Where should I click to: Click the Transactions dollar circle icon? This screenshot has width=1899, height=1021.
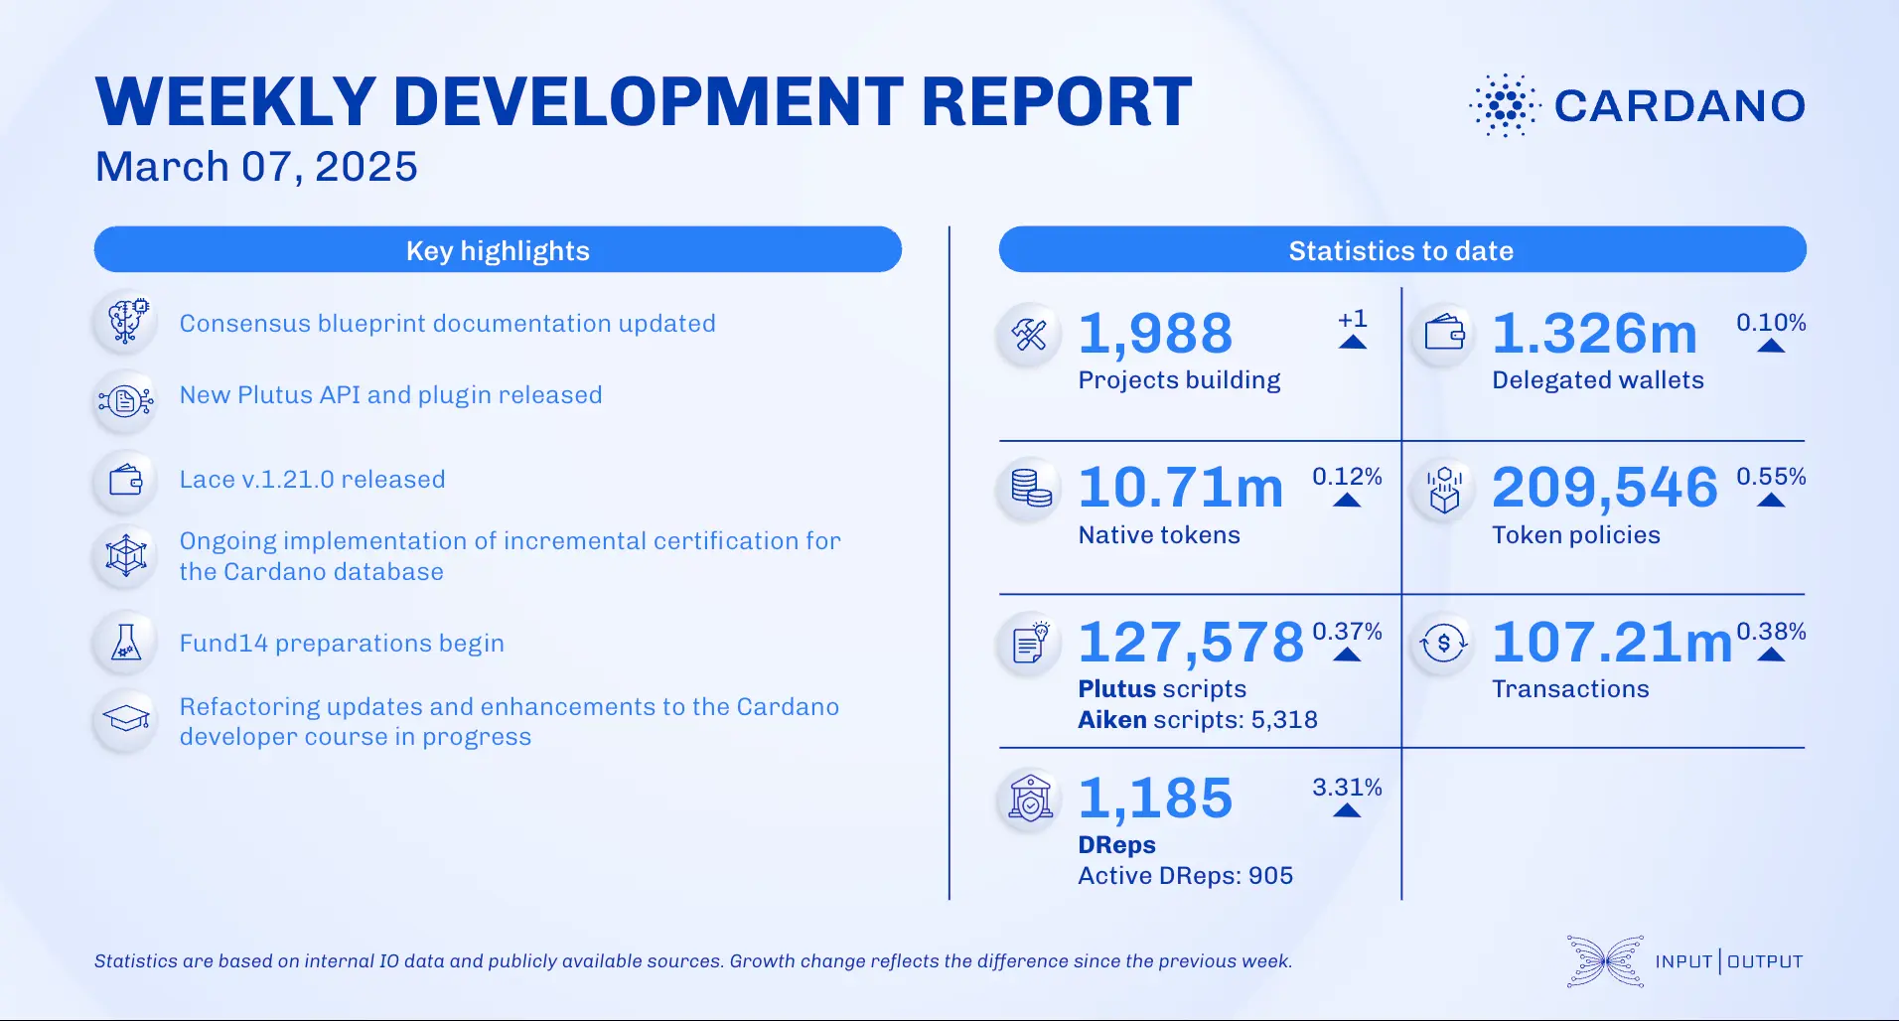[x=1443, y=644]
